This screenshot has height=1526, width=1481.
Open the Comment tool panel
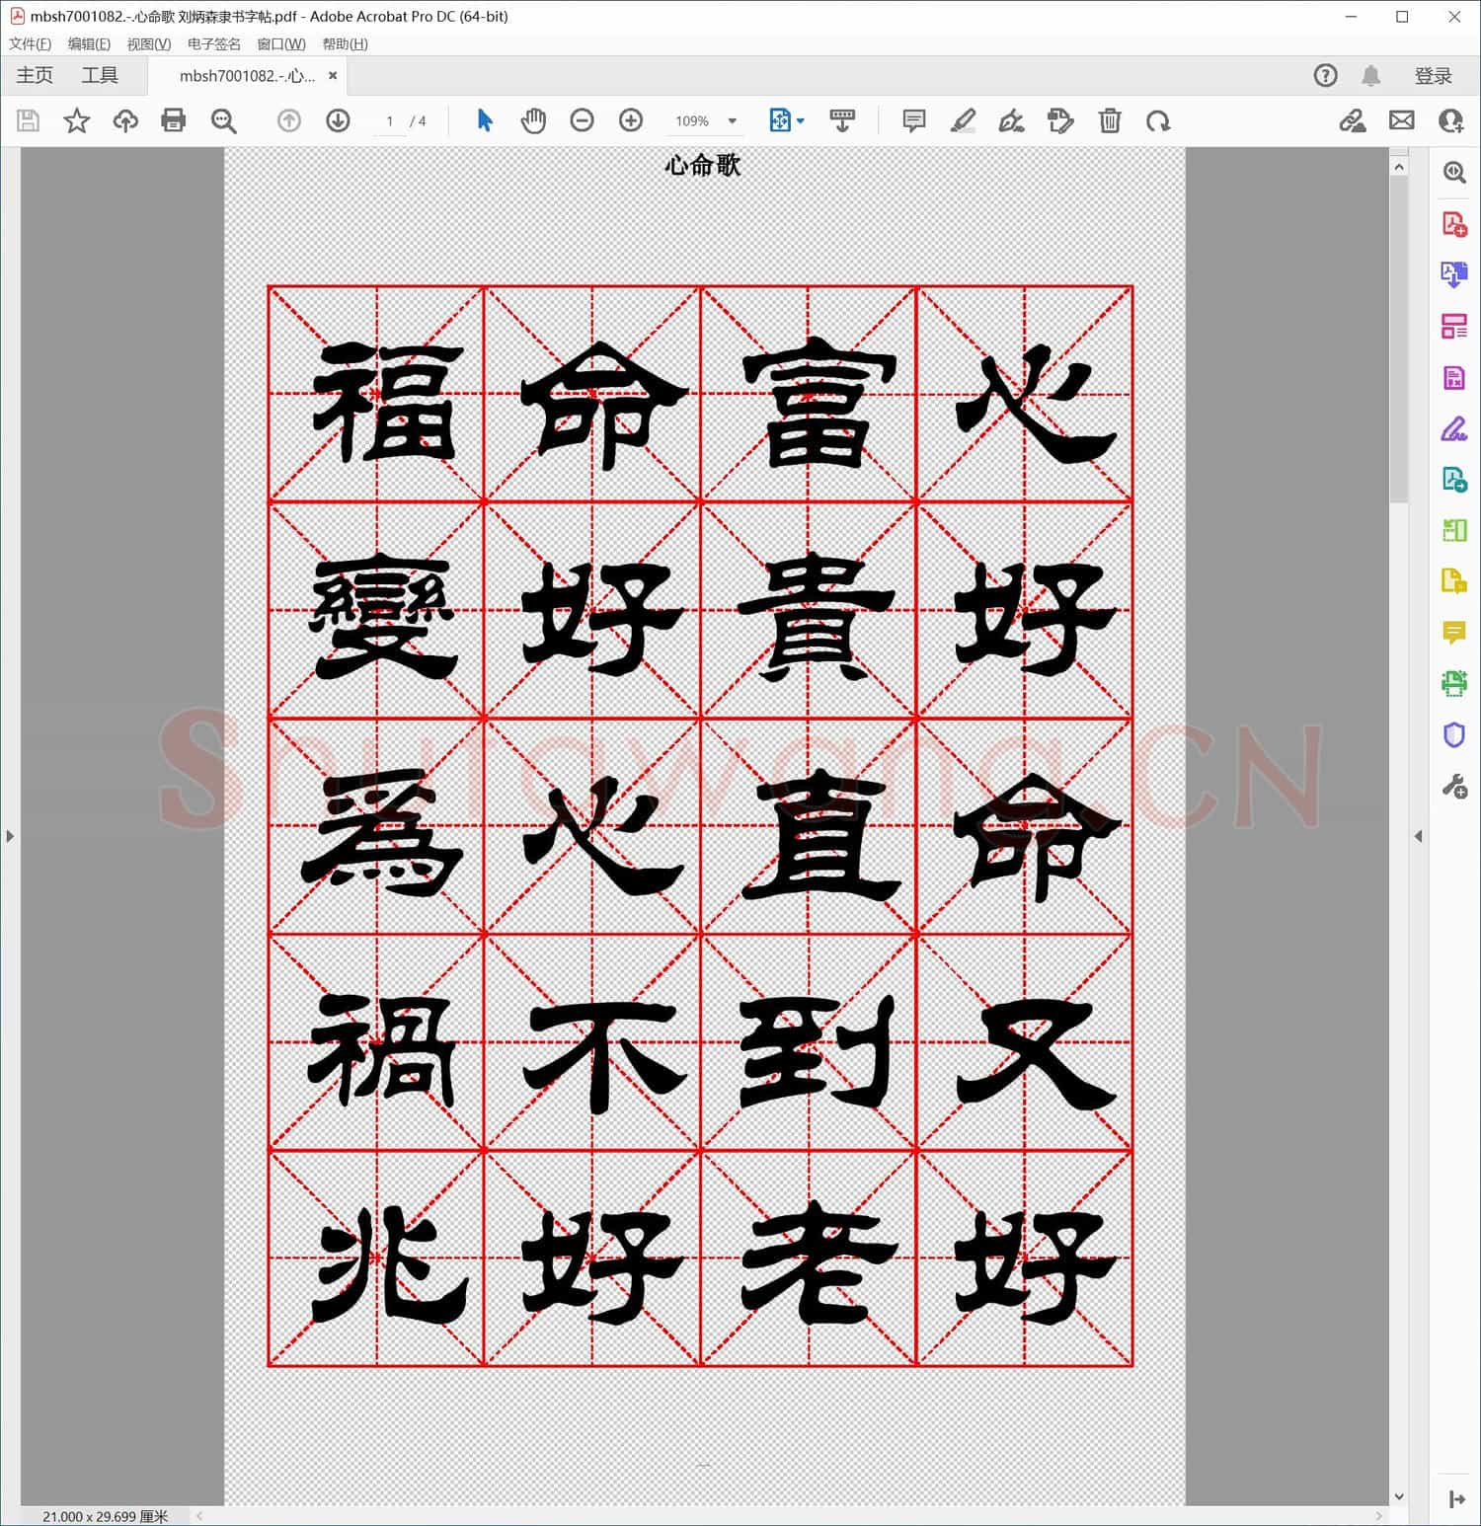[x=1453, y=633]
